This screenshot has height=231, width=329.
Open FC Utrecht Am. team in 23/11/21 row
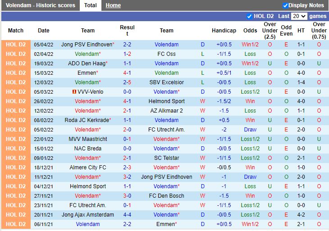[88, 205]
